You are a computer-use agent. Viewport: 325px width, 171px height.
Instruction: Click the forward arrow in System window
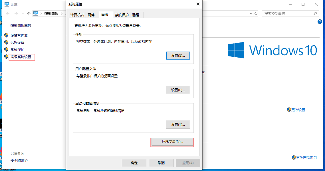click(x=16, y=14)
